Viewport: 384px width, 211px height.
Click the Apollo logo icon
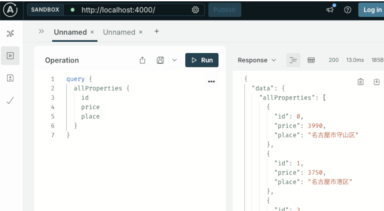10,10
